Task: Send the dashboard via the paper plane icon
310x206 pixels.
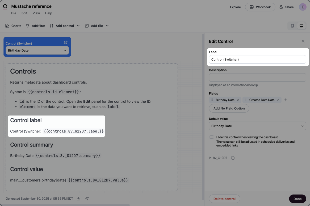Action: [87, 198]
